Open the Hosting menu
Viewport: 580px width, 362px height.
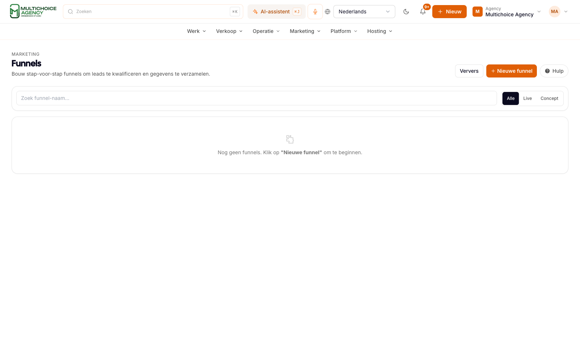pos(380,31)
